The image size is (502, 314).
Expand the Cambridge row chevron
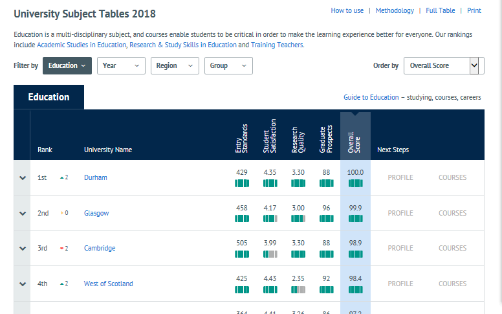[23, 249]
